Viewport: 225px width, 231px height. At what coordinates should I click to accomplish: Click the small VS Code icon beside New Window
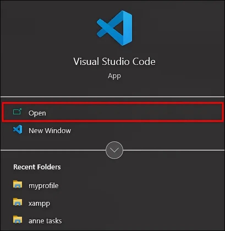coord(17,130)
